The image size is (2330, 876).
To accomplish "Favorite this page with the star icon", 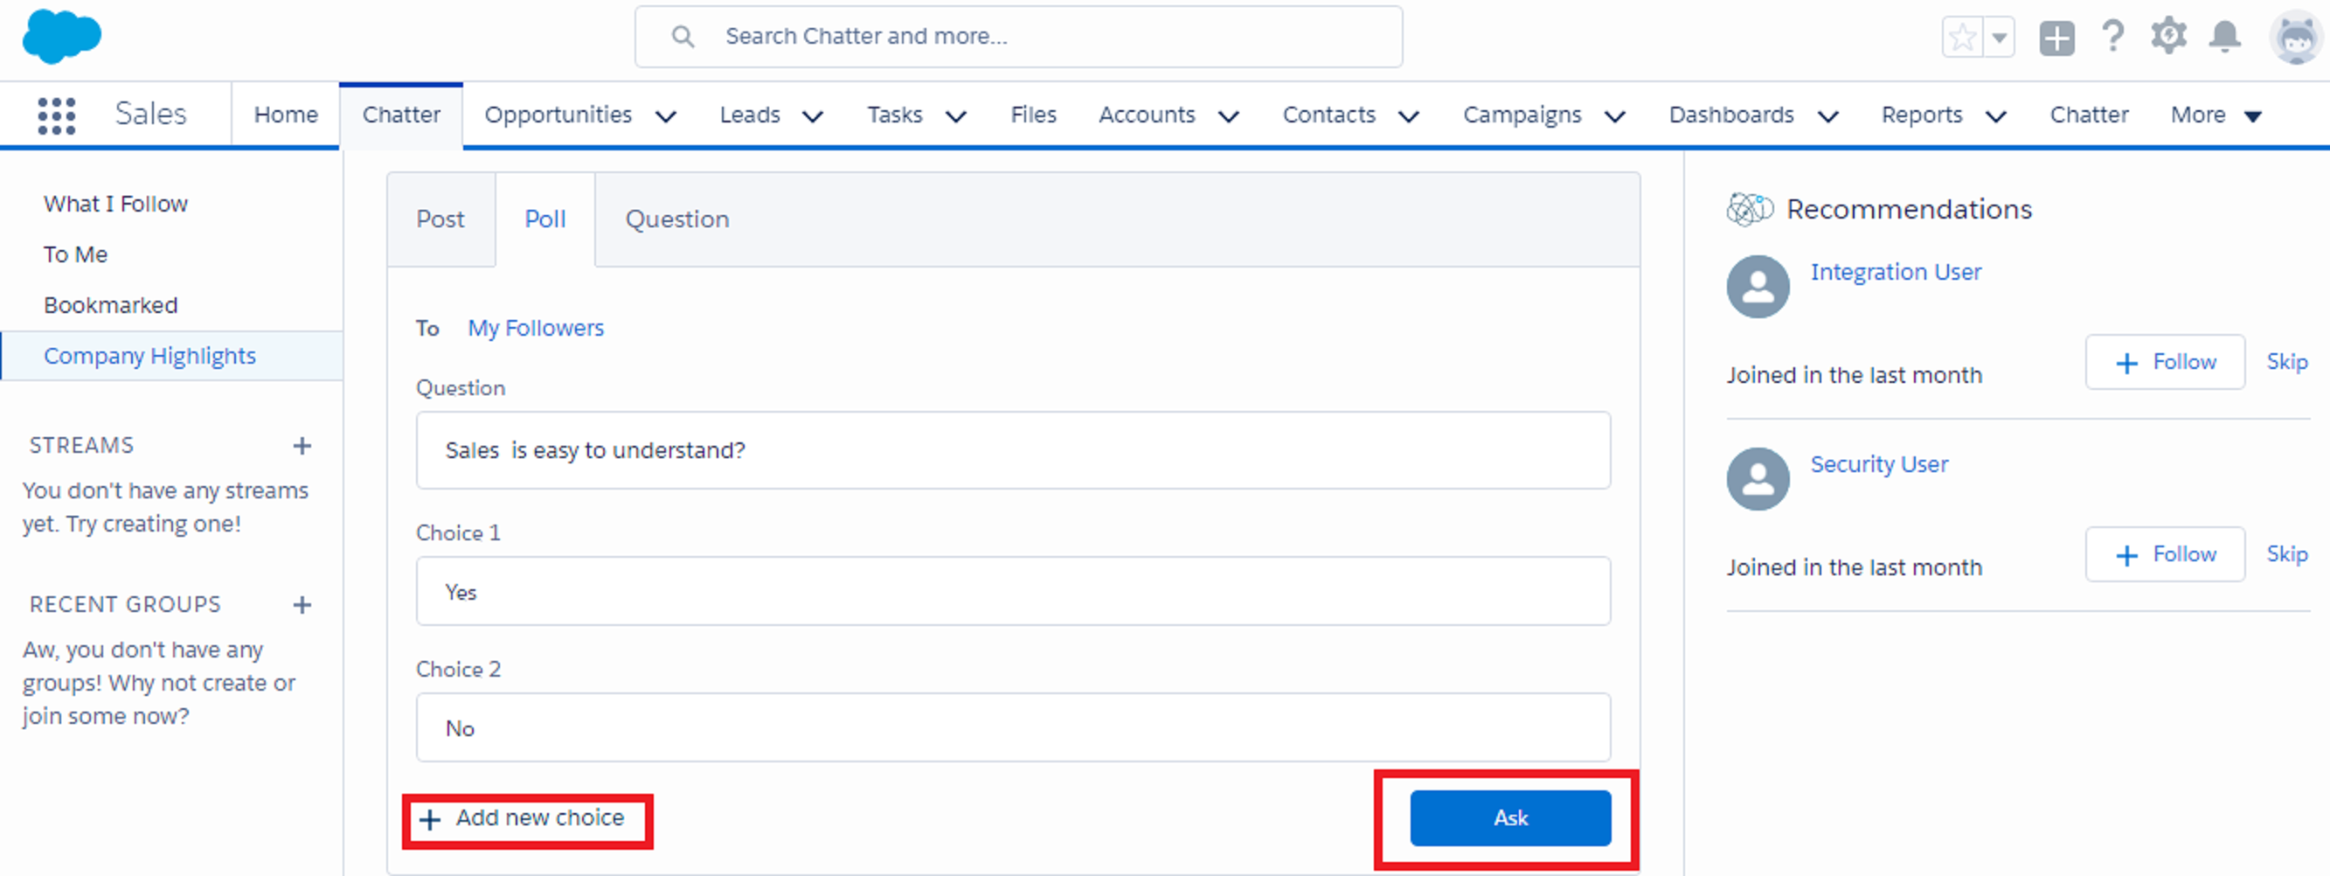I will 1962,36.
